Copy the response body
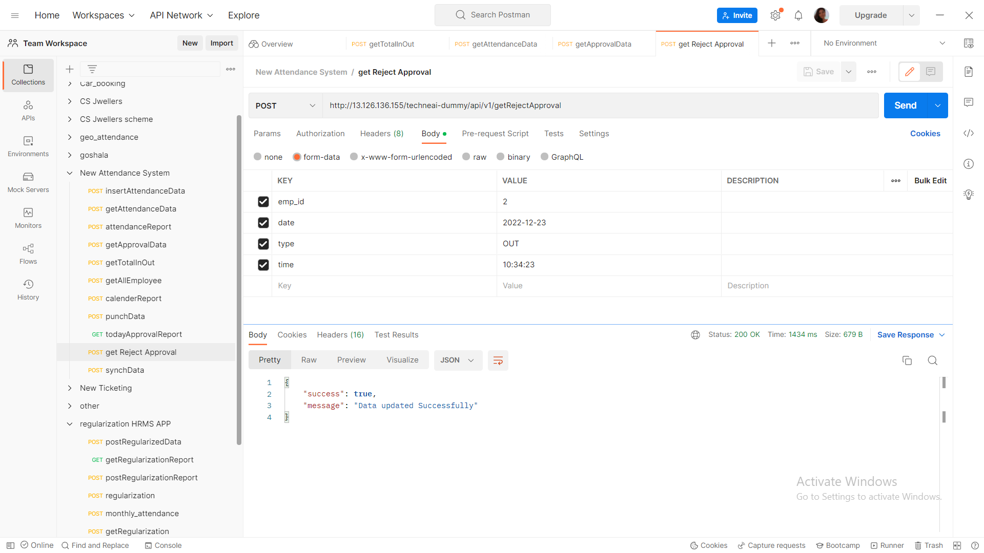Viewport: 984px width, 553px height. click(907, 360)
